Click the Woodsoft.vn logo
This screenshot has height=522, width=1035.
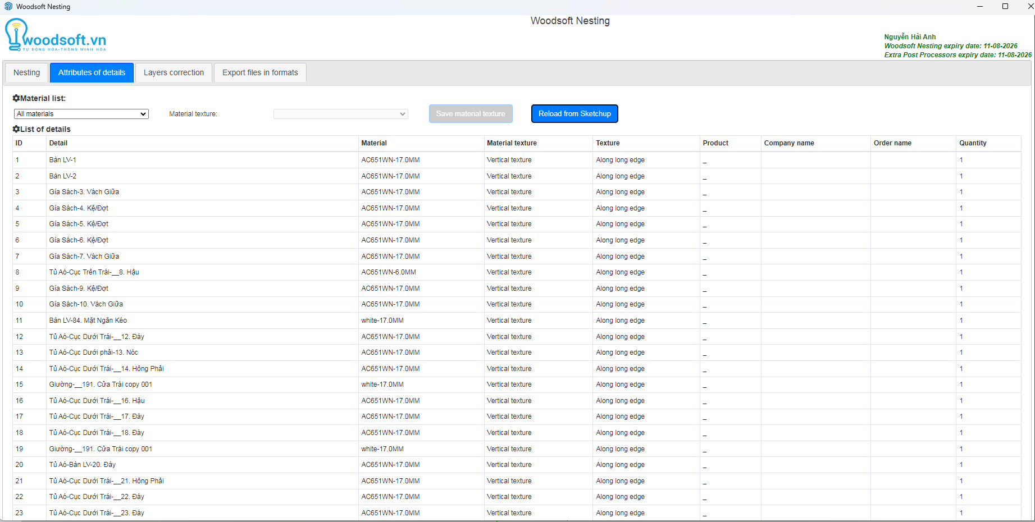pos(55,35)
